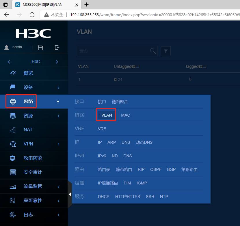This screenshot has height=226, width=240.
Task: Click the logout icon next to admin
Action: [x=57, y=48]
